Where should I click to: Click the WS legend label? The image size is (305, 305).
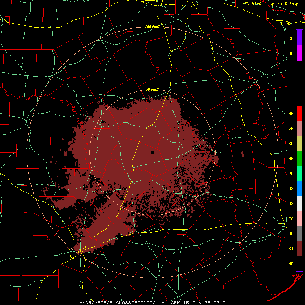point(291,189)
